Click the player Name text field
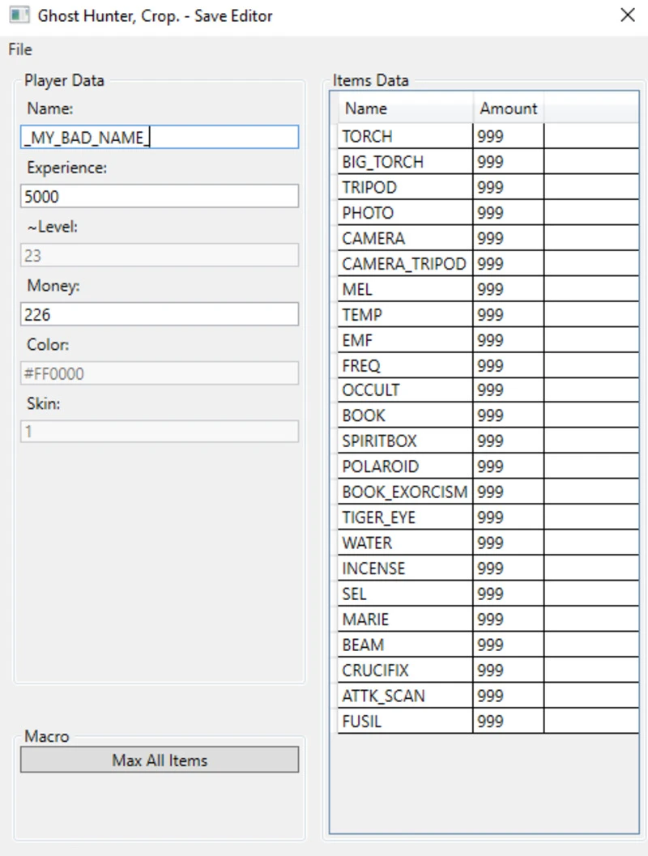Screen dimensions: 648x856 (x=160, y=138)
